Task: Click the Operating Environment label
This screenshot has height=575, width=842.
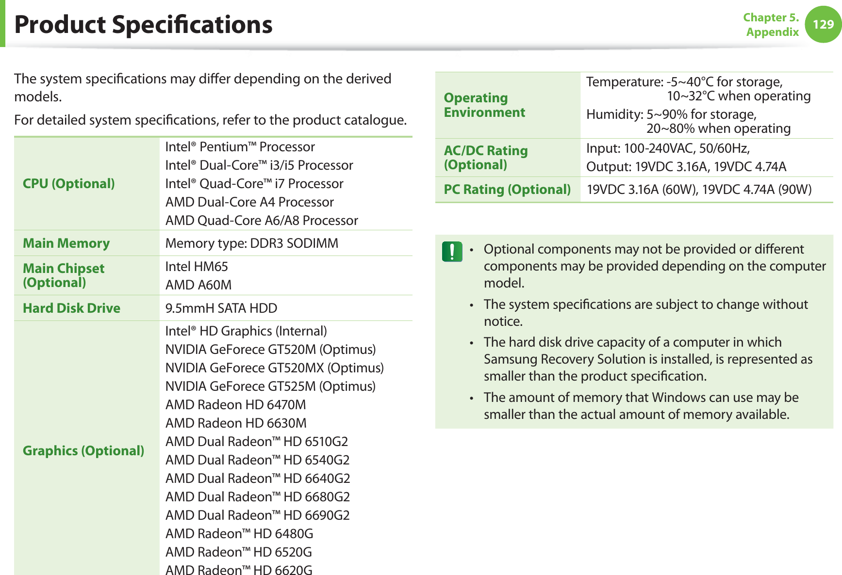Action: [484, 105]
